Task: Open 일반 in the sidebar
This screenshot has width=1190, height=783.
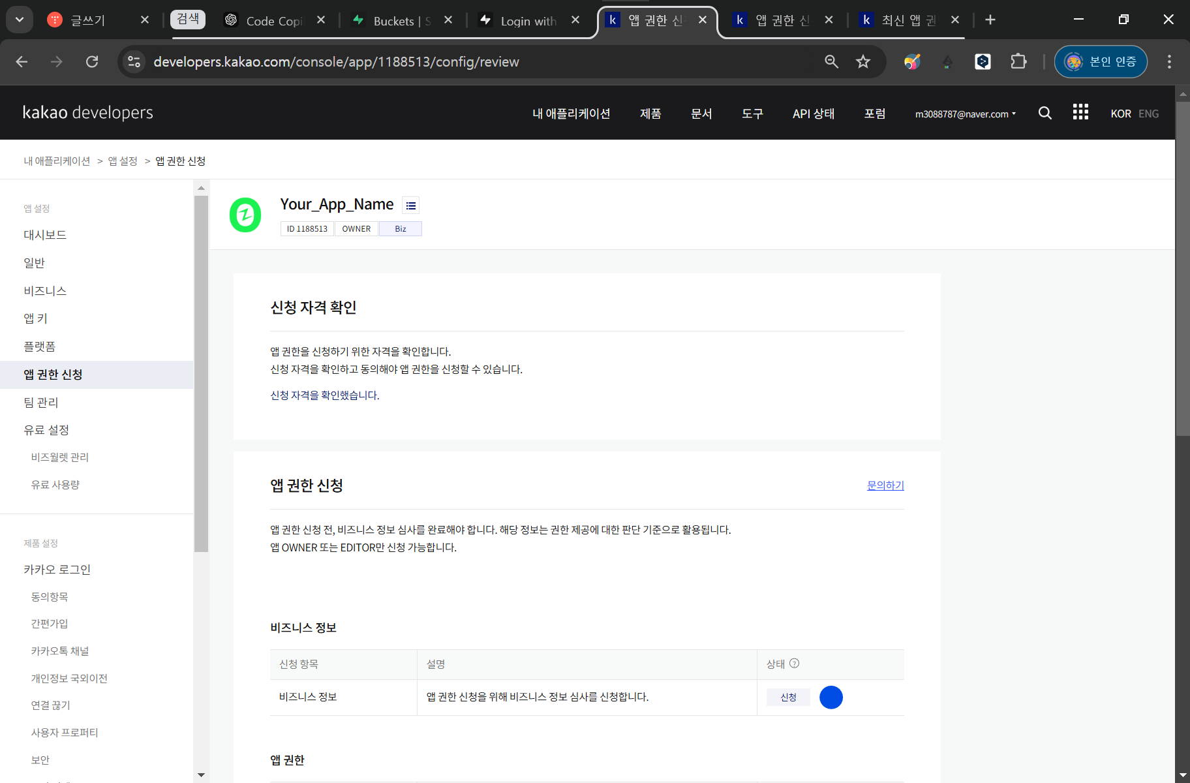Action: (34, 263)
